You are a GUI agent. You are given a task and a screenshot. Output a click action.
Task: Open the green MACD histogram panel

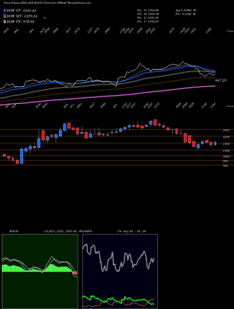click(x=40, y=272)
